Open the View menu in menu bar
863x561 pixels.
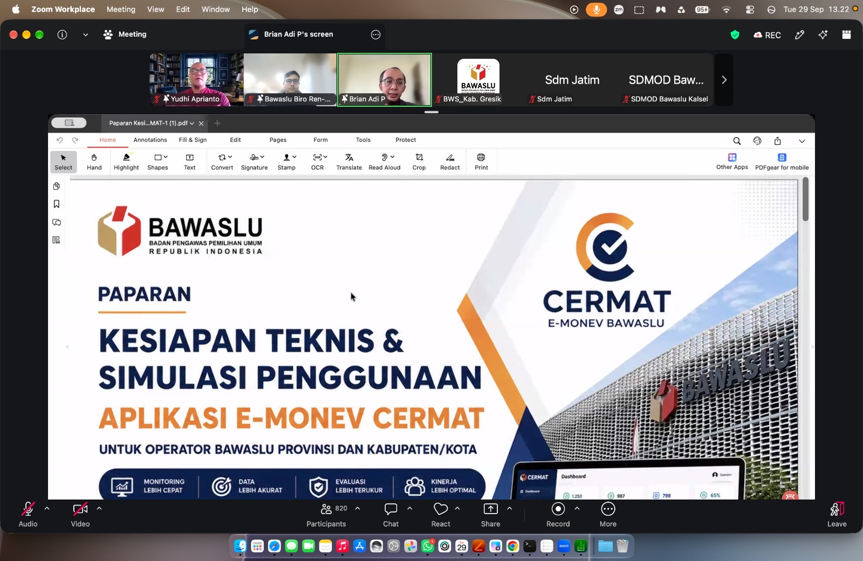tap(155, 9)
